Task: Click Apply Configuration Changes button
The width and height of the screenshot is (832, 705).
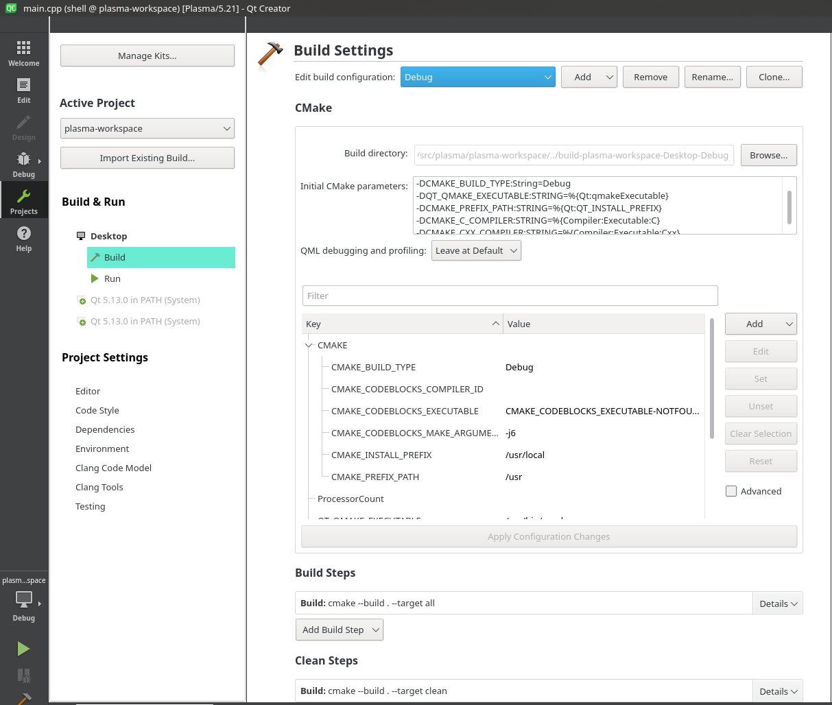Action: 549,536
